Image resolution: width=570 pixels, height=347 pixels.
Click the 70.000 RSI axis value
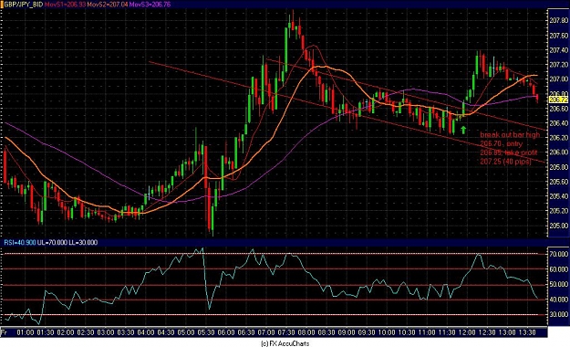click(559, 254)
